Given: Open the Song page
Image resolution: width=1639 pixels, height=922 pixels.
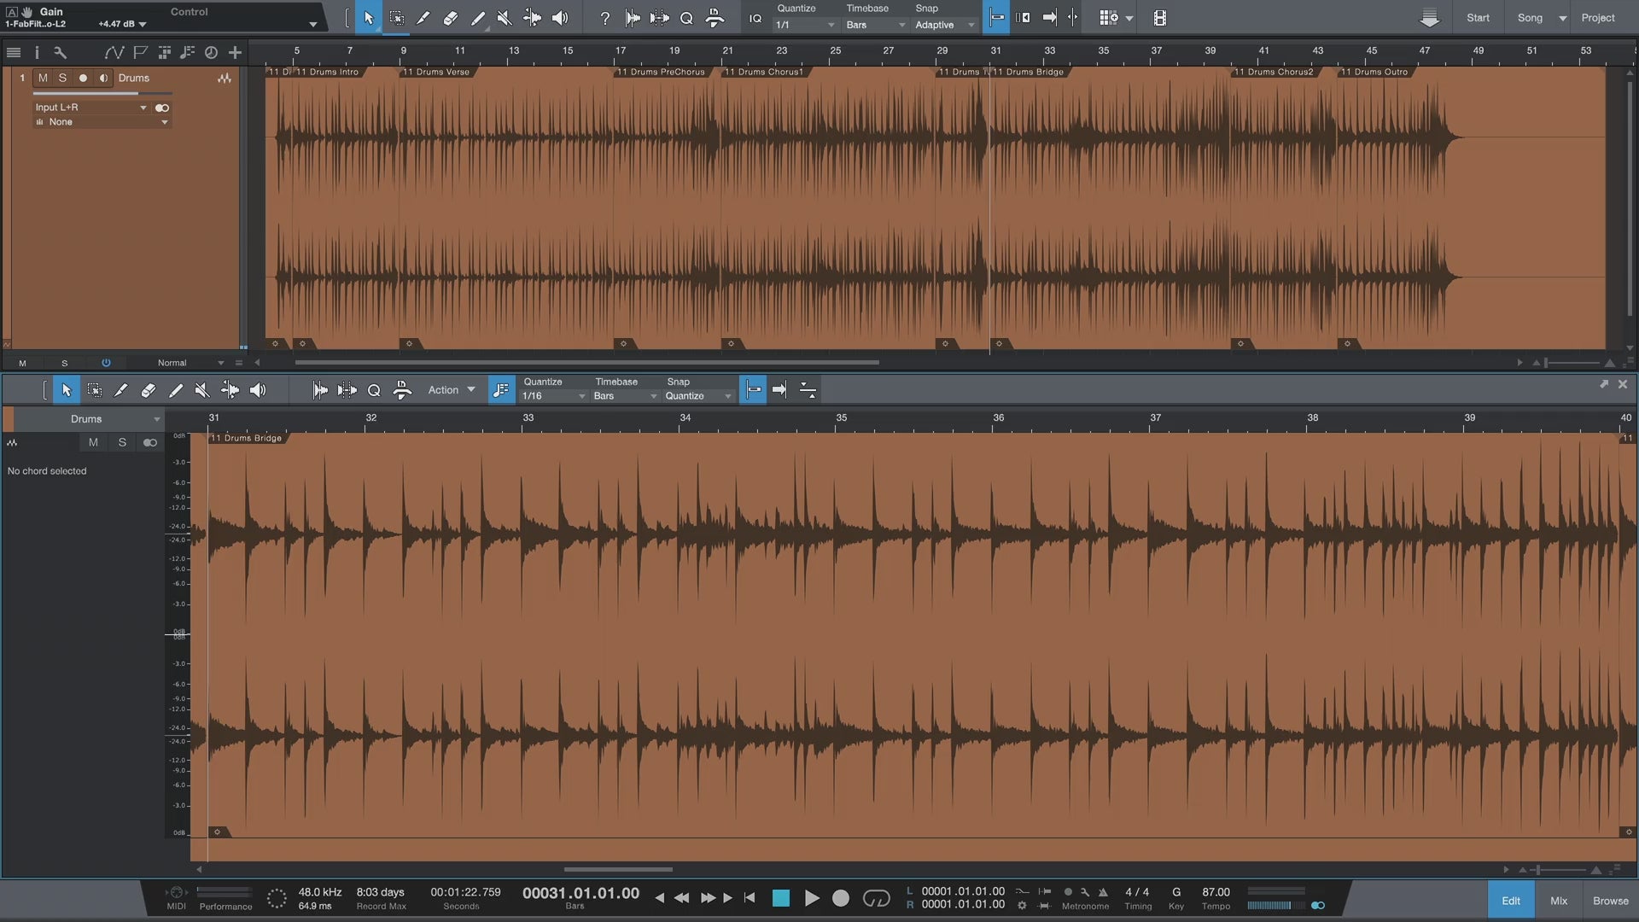Looking at the screenshot, I should [1530, 18].
